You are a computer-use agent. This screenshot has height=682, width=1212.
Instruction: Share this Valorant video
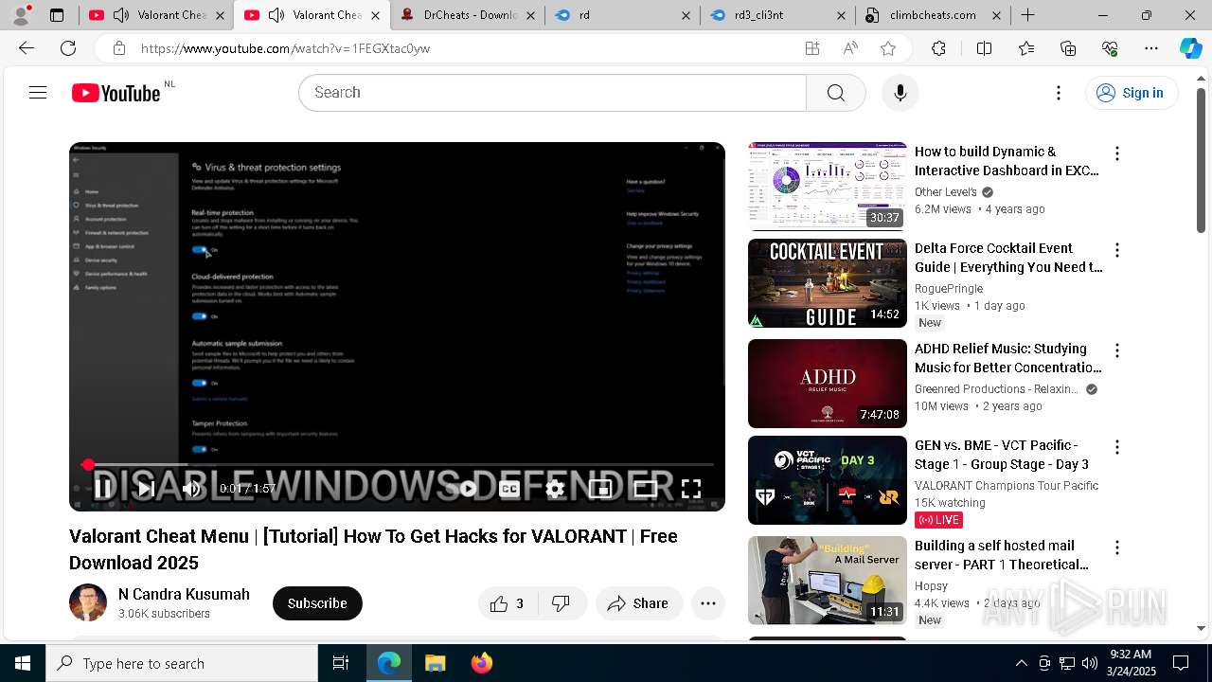coord(638,603)
